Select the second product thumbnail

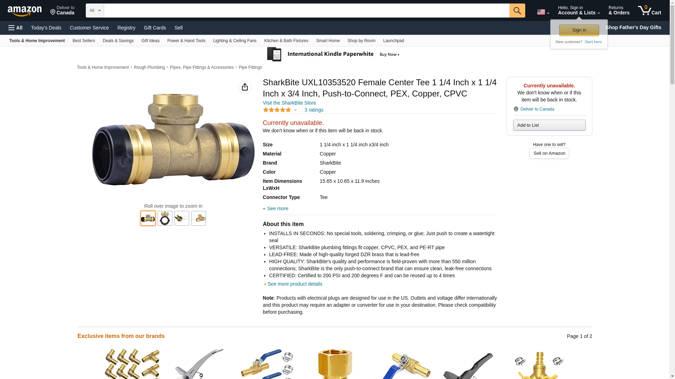click(x=165, y=218)
